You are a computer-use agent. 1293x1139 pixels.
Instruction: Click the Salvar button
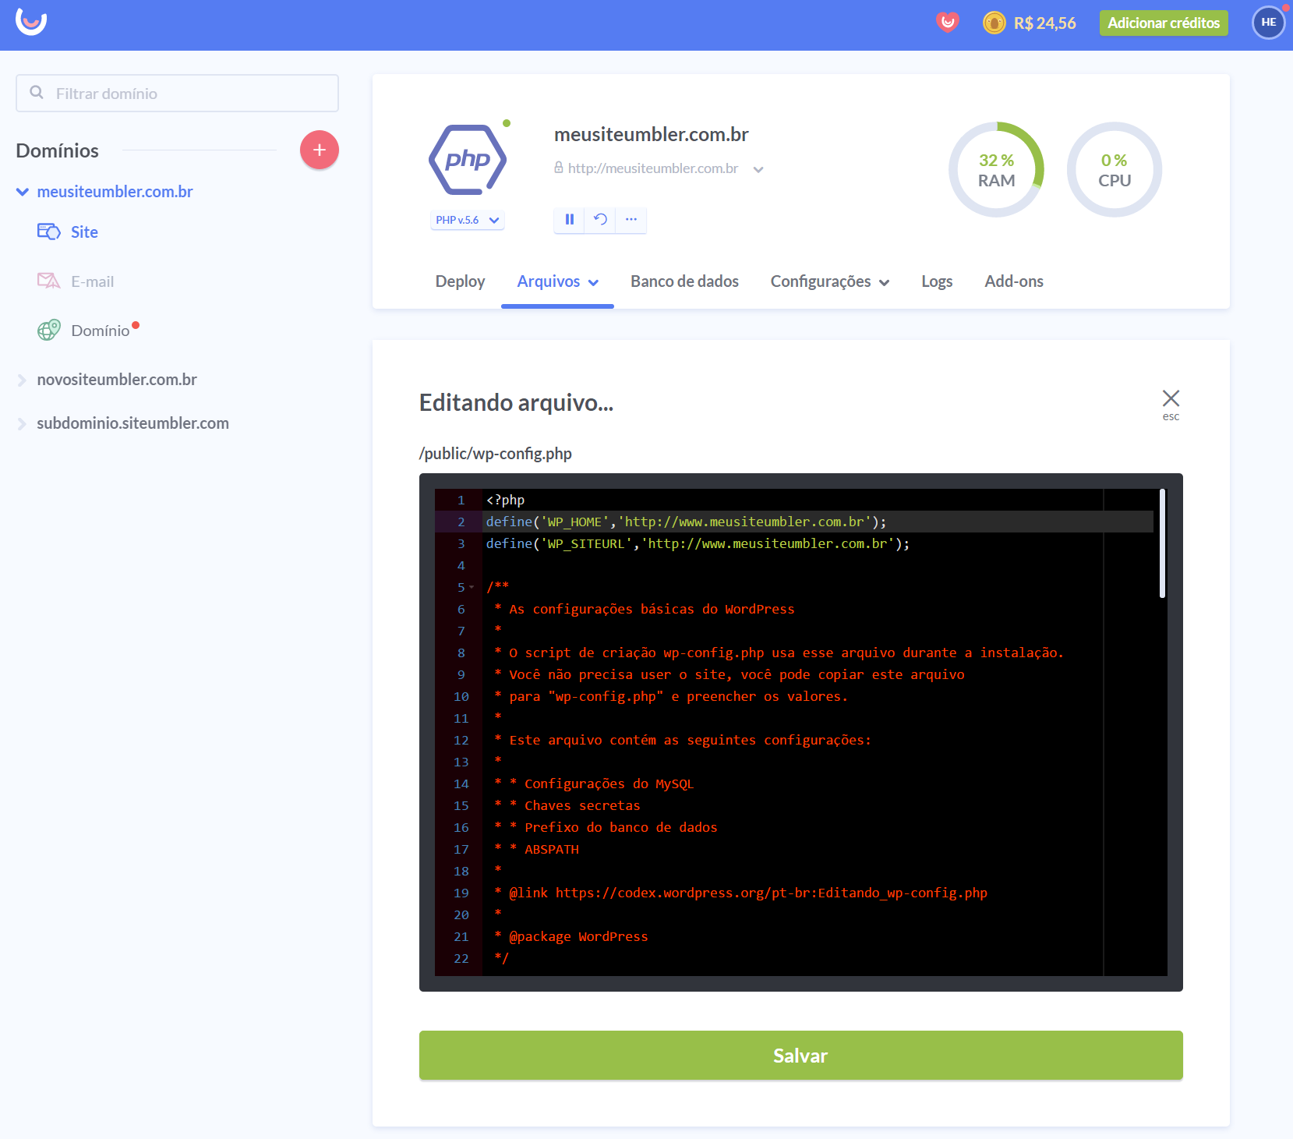800,1056
